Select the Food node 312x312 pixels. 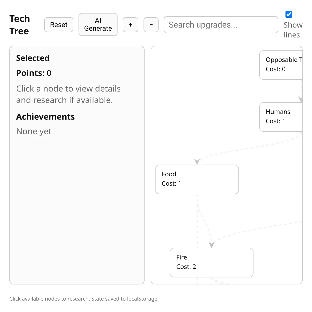pos(197,179)
